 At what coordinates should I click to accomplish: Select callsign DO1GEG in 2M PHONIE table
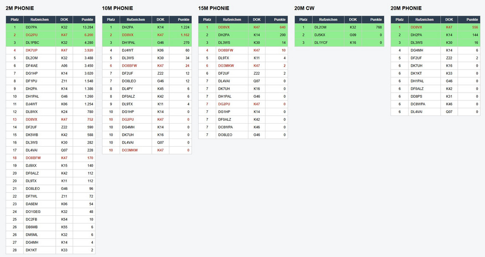point(33,212)
